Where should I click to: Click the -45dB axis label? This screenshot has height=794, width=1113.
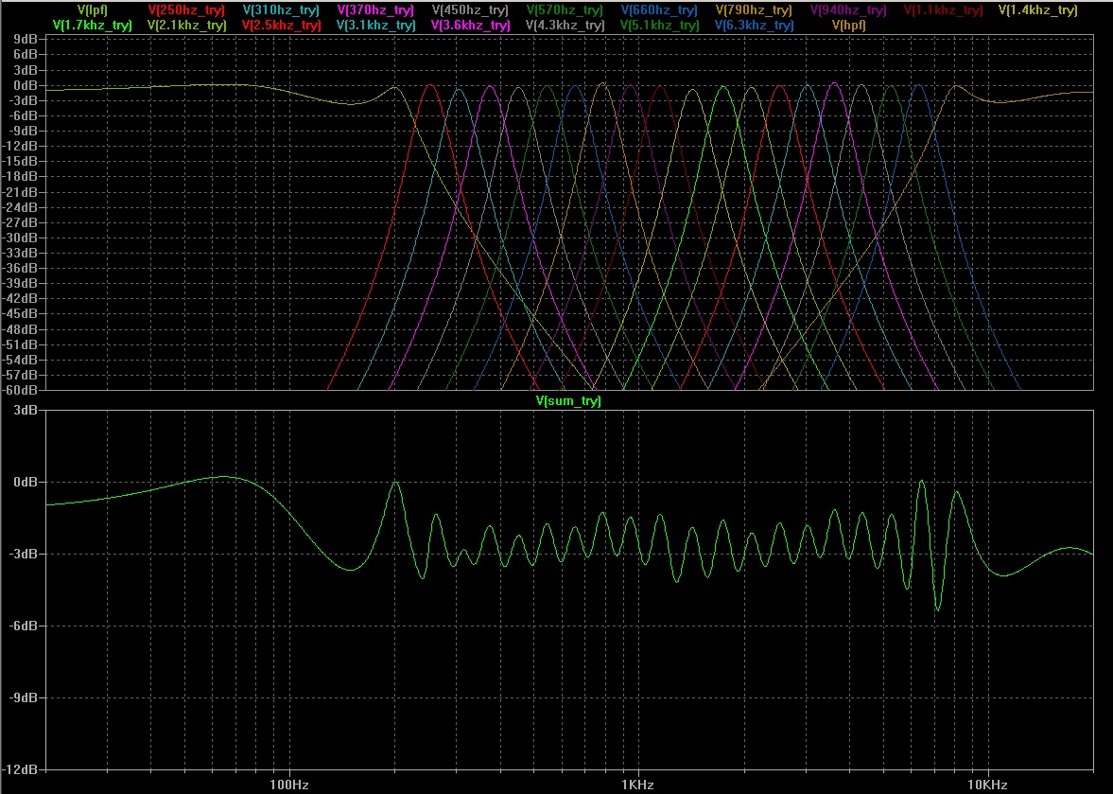[22, 314]
